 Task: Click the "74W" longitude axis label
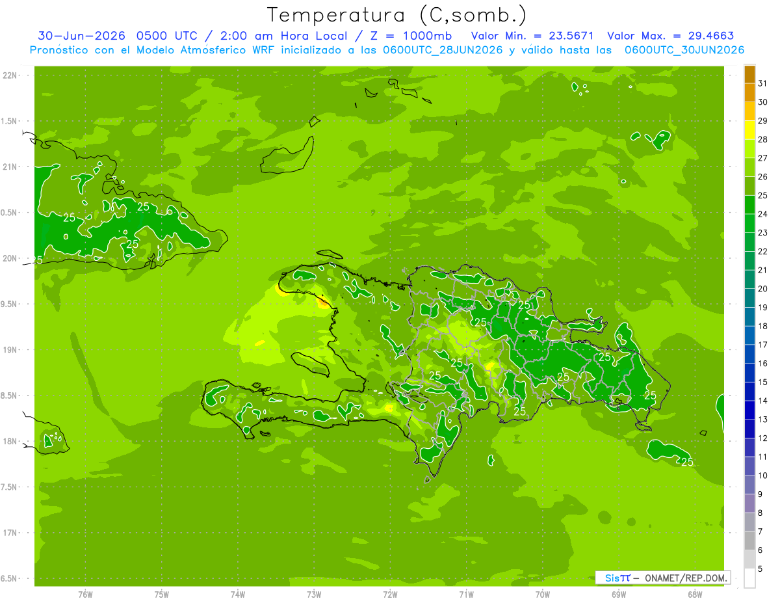(x=238, y=595)
